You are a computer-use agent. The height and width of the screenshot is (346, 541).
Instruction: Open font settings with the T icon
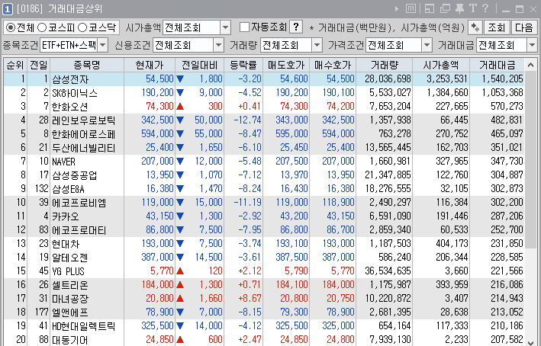pos(472,8)
